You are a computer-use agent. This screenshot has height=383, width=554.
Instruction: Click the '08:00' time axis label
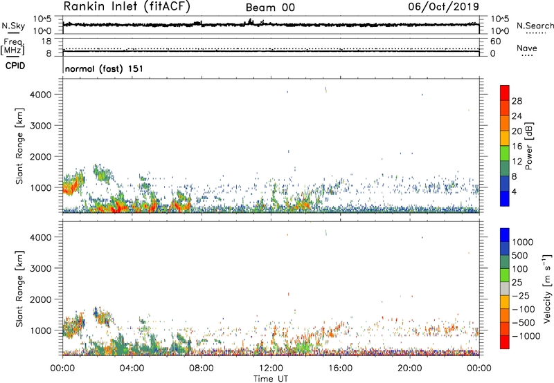tap(202, 368)
